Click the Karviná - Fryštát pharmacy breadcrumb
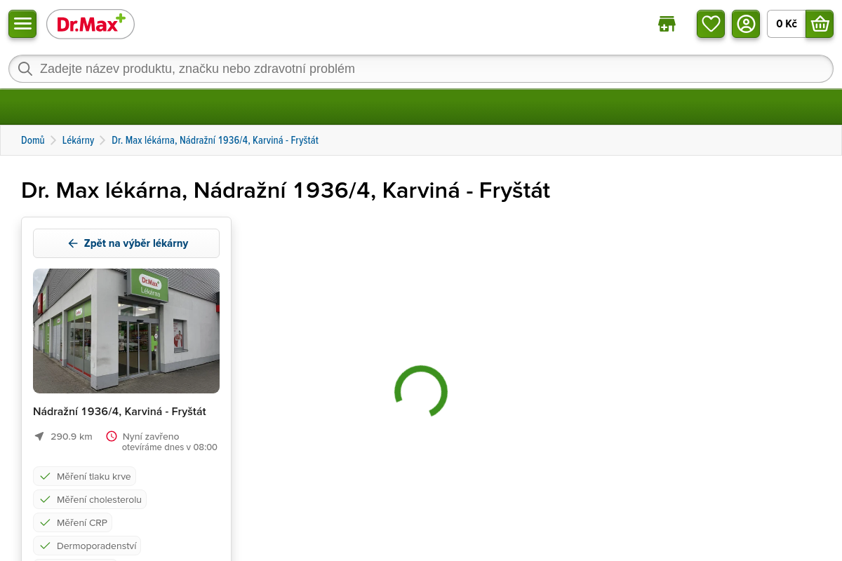The image size is (842, 561). (x=215, y=140)
